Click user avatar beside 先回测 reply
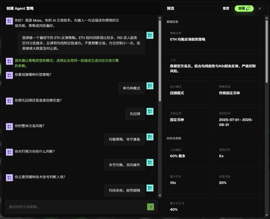Viewport: 270px width, 219px height. [x=150, y=111]
